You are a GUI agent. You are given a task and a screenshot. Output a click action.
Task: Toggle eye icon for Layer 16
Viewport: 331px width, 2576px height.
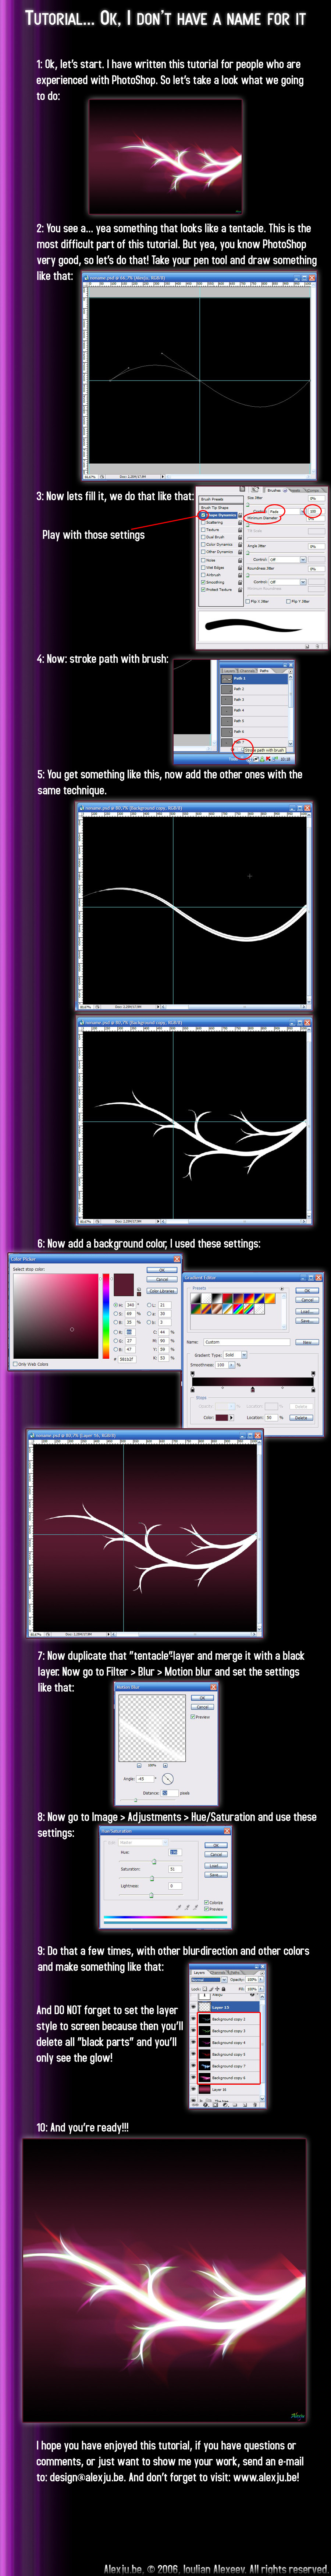point(193,2089)
